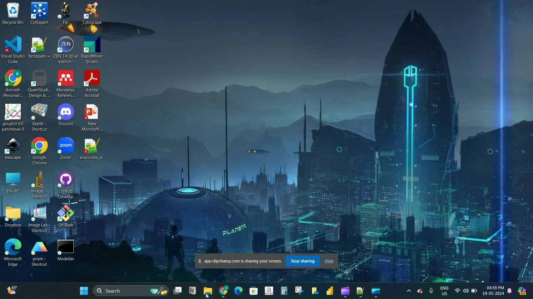
Task: Open the ENG US language switcher
Action: coord(444,291)
